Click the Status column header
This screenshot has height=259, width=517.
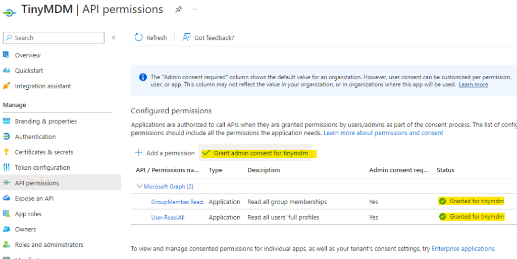445,170
